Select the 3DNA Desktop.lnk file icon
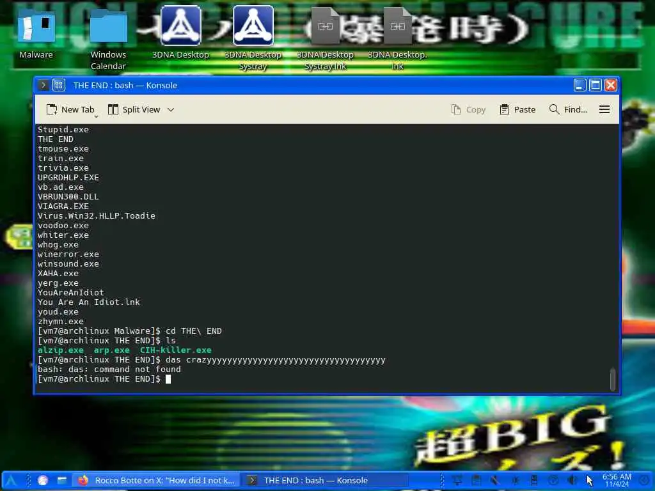655x491 pixels. 397,26
